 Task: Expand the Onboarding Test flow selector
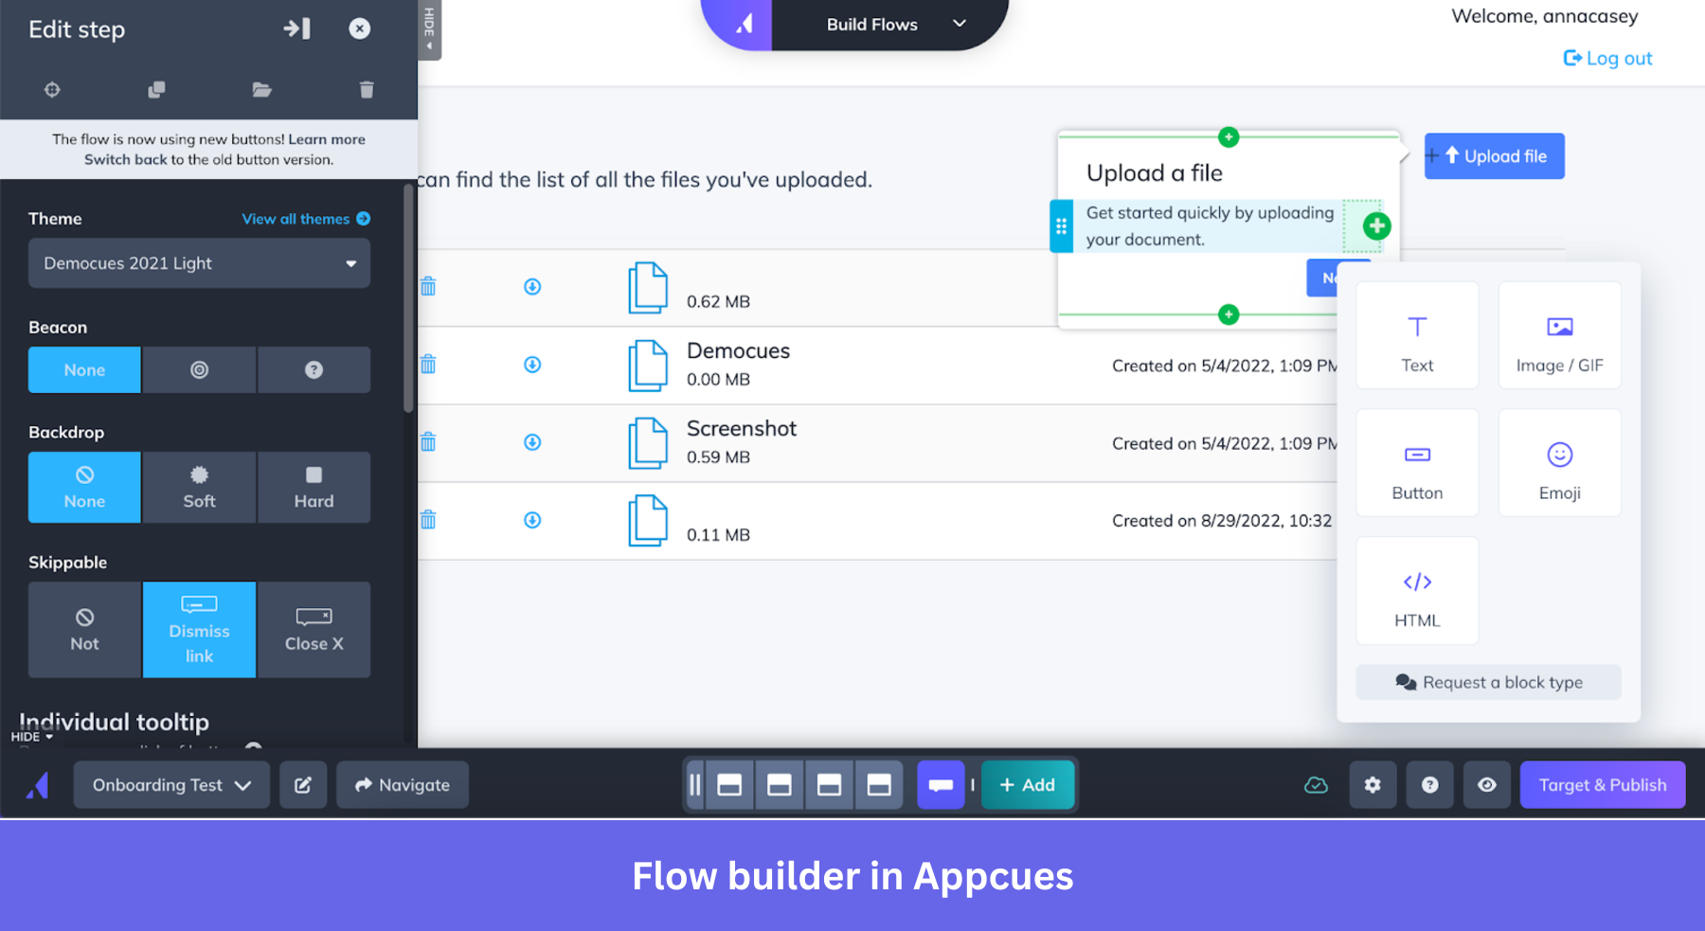(170, 784)
